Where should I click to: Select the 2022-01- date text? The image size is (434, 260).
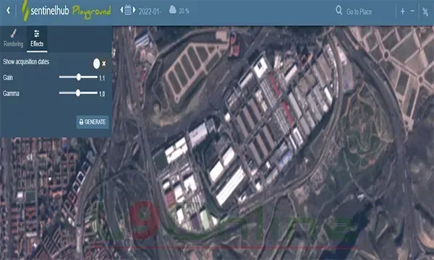[150, 12]
